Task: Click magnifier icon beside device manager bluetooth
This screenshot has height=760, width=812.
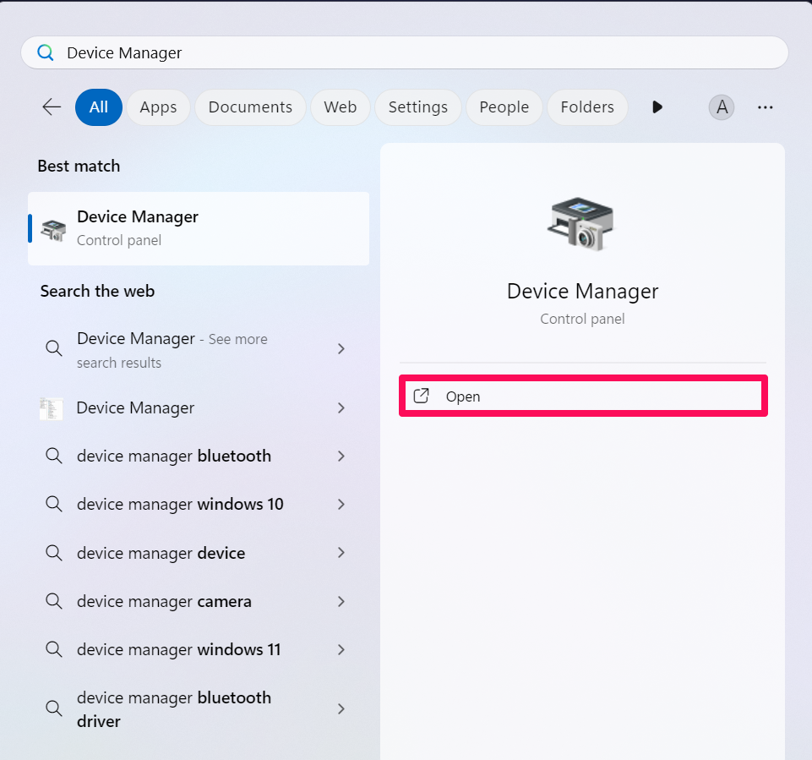Action: [x=54, y=456]
